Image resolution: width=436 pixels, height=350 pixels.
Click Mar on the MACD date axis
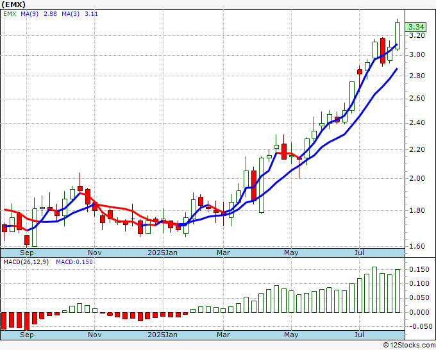click(224, 335)
